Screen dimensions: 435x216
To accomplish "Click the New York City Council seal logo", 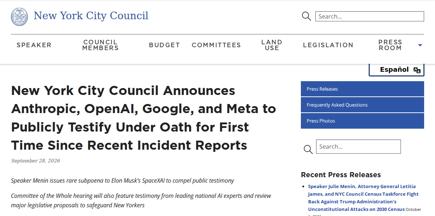I will point(20,17).
